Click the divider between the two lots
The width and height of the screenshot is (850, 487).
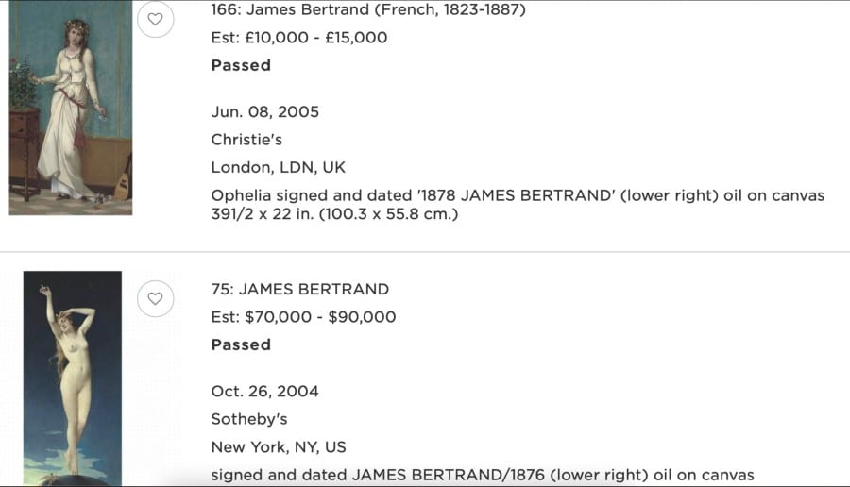click(x=425, y=252)
